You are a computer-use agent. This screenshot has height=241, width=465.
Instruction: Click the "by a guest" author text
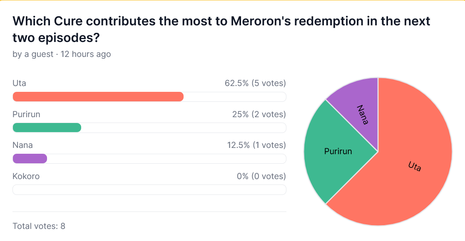(x=33, y=54)
